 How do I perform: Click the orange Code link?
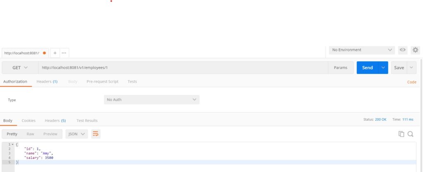[411, 82]
